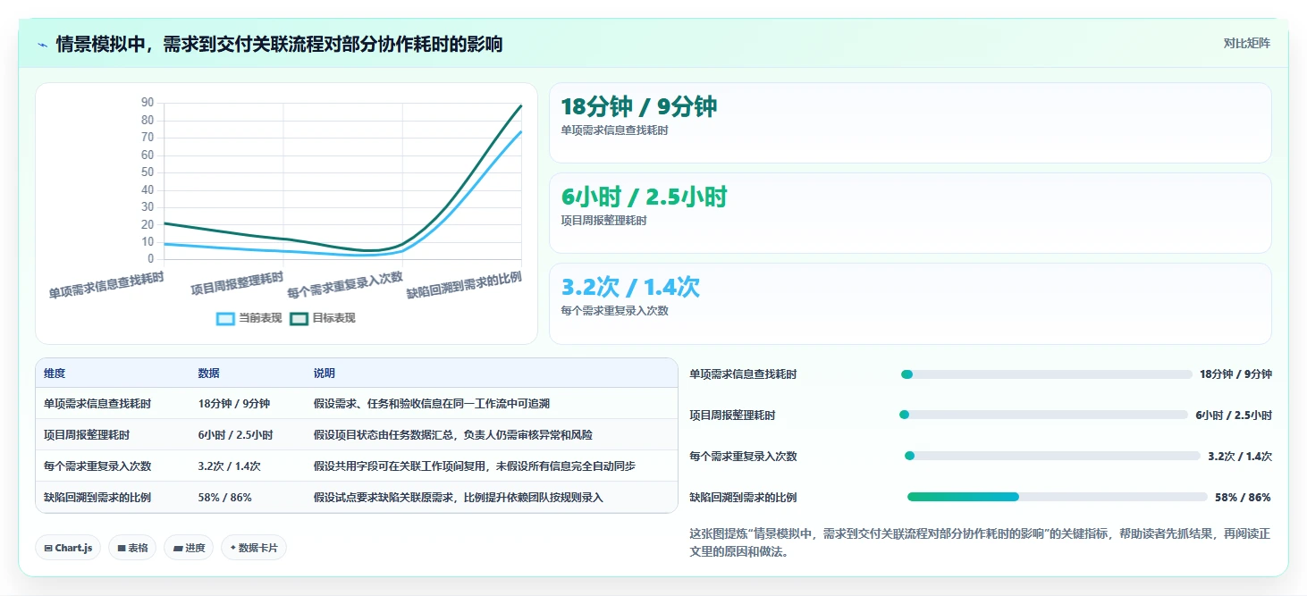
Task: Click the description starting 假设共用字段可在关联工作项间复用
Action: point(475,466)
